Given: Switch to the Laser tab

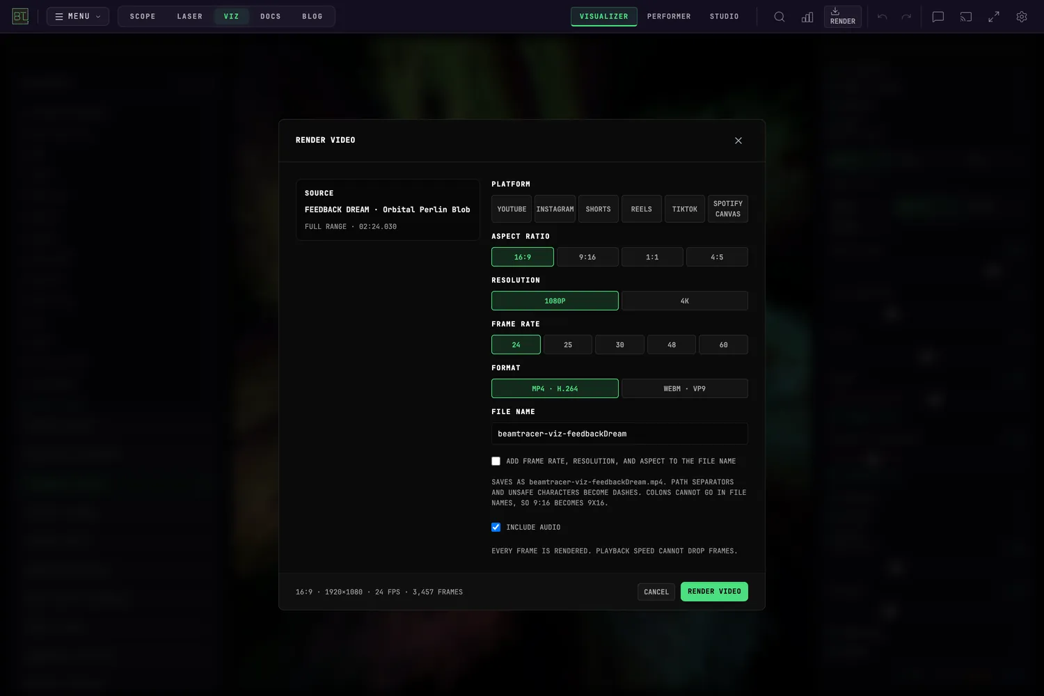Looking at the screenshot, I should point(190,17).
